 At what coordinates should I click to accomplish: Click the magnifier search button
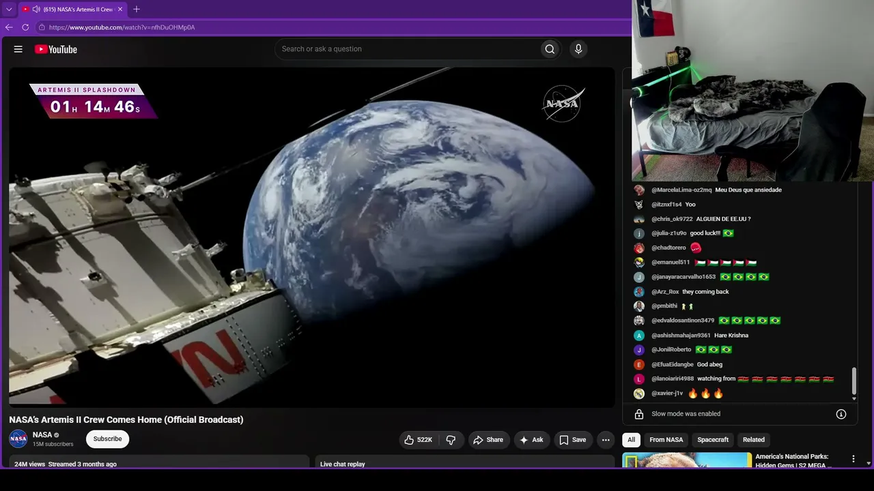[550, 49]
